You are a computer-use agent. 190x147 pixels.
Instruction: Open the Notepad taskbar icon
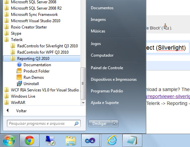(x=132, y=140)
